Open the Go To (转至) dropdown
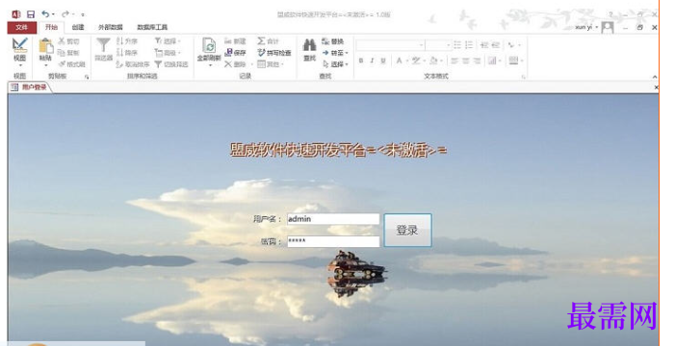This screenshot has height=346, width=675. (335, 53)
